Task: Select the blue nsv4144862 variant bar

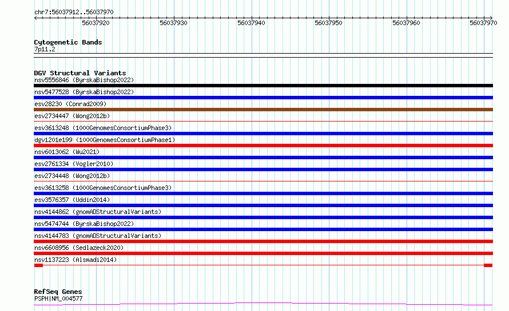Action: pos(263,217)
